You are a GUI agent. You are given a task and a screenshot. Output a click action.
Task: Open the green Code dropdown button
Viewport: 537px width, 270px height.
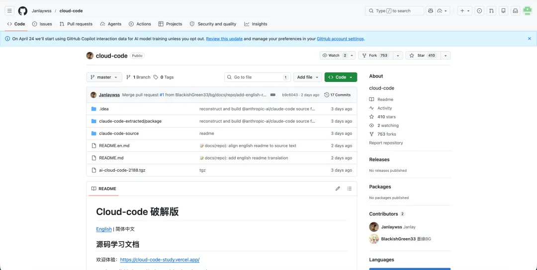pyautogui.click(x=341, y=77)
